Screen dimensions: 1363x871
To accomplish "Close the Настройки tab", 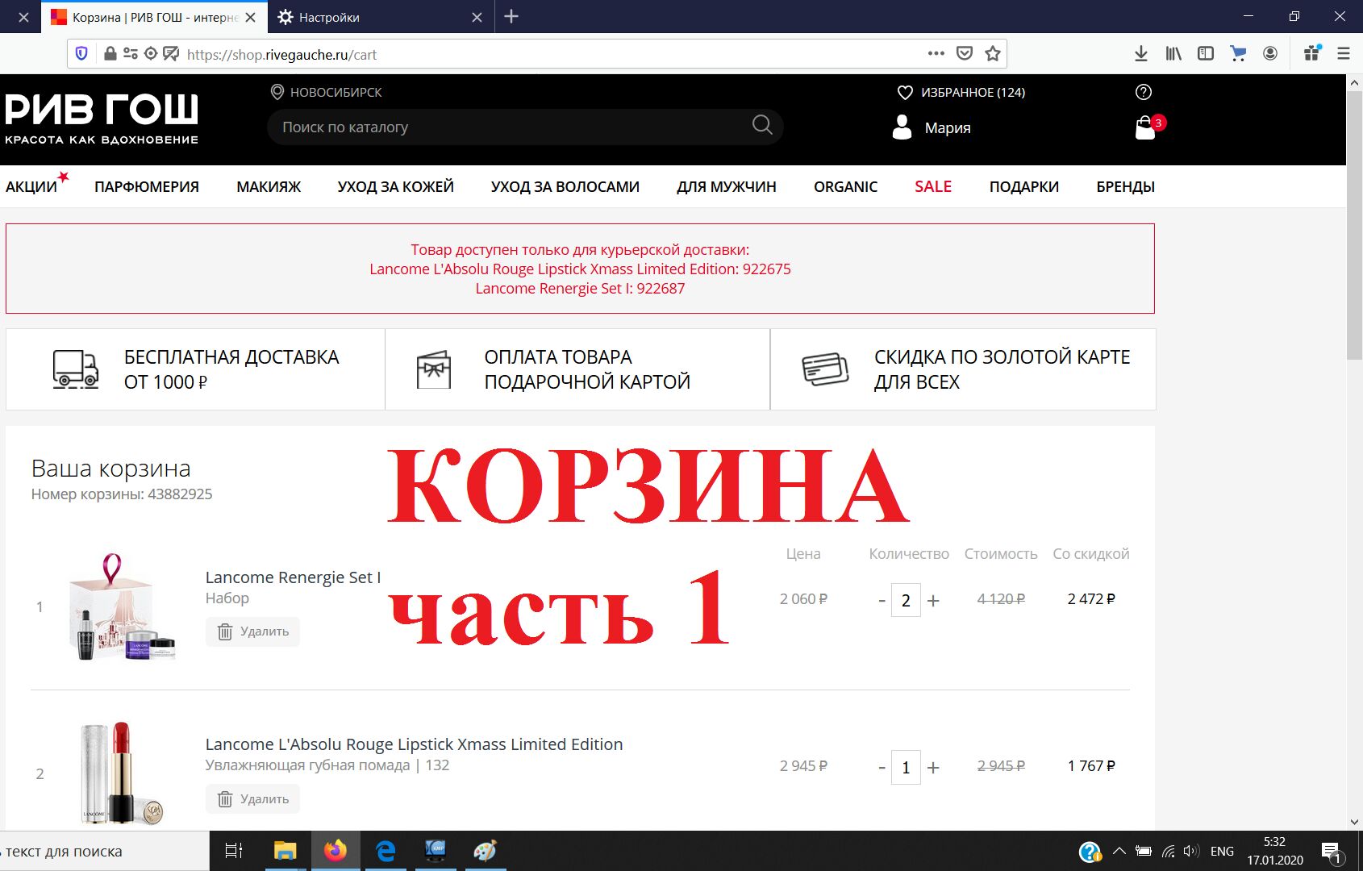I will point(477,17).
